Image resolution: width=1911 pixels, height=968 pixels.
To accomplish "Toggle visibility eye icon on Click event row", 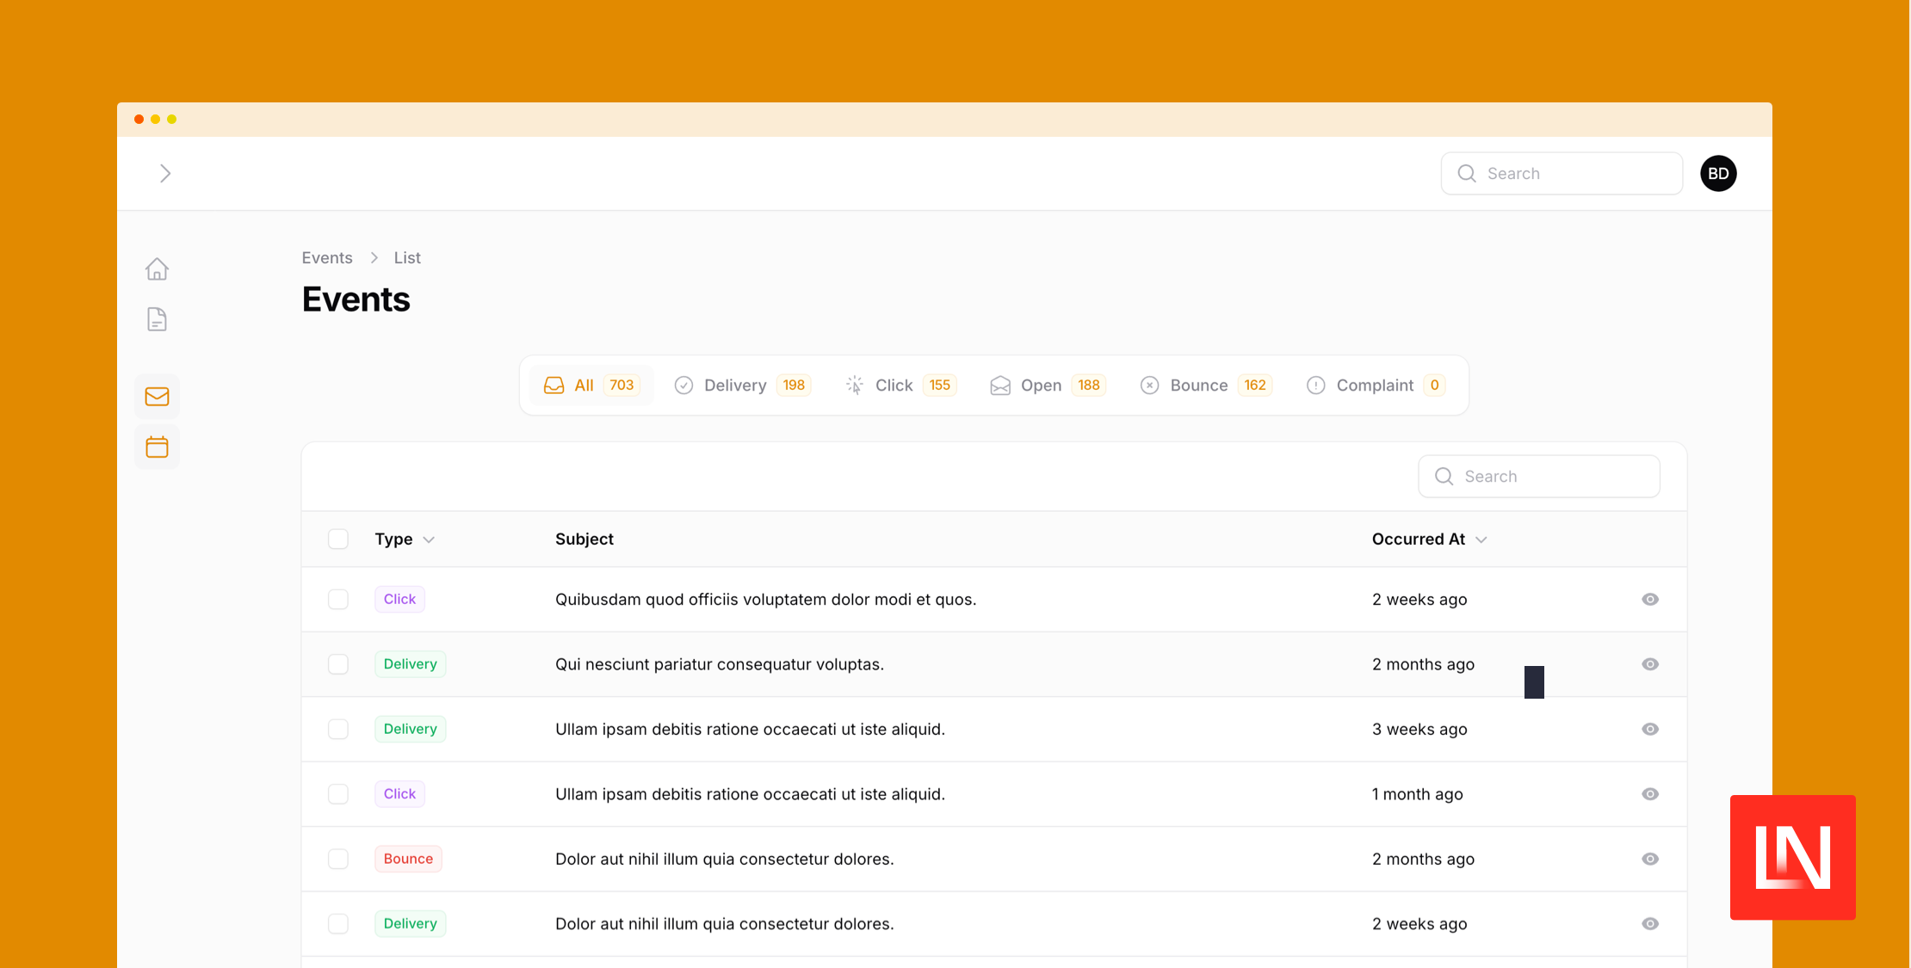I will coord(1650,599).
